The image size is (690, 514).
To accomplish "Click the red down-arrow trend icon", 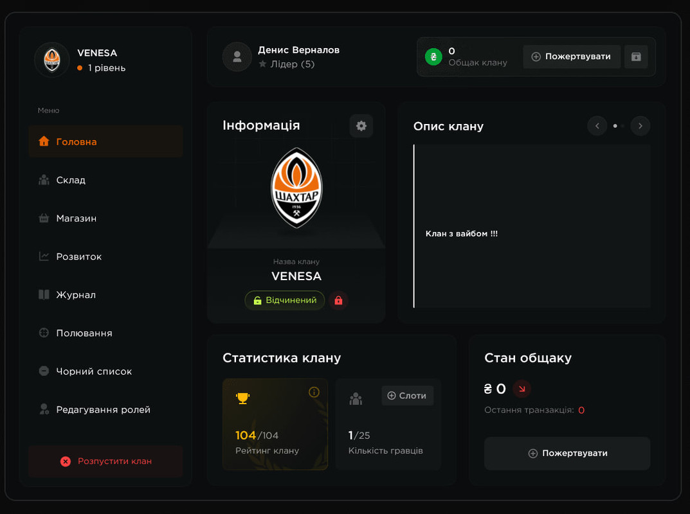I will tap(522, 389).
